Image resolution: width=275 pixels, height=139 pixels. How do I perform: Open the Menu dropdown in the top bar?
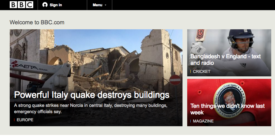click(x=99, y=5)
